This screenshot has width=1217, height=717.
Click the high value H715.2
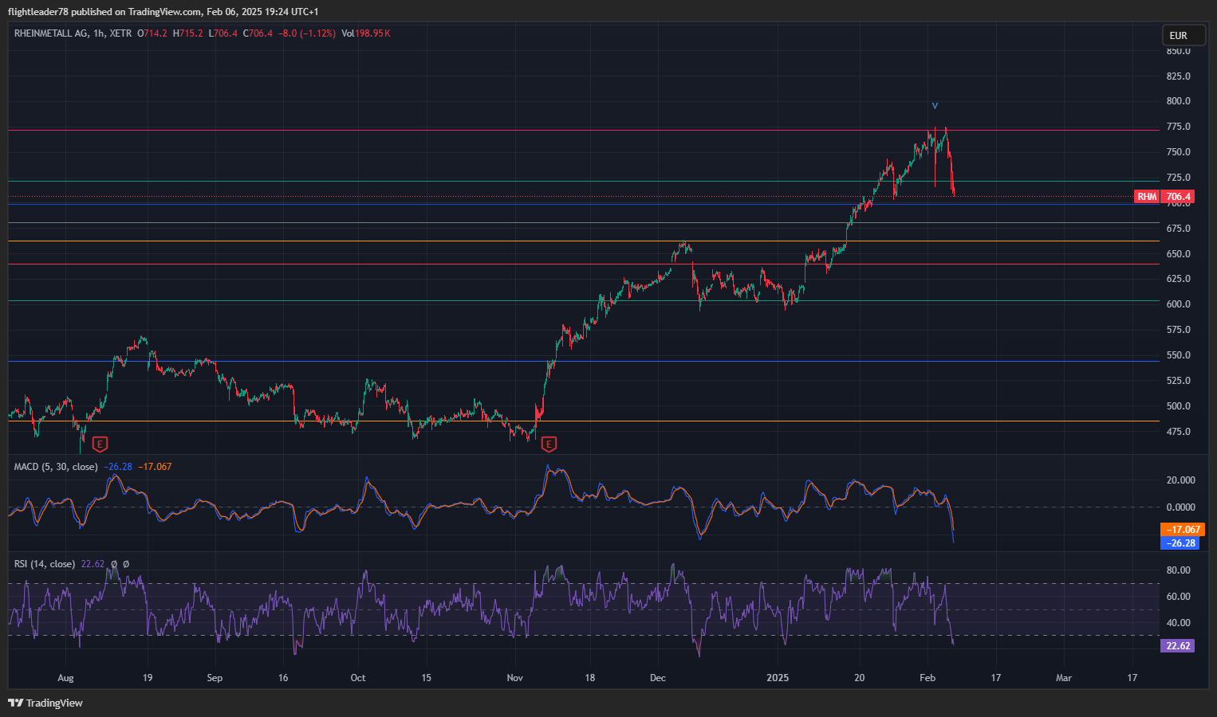pyautogui.click(x=188, y=33)
